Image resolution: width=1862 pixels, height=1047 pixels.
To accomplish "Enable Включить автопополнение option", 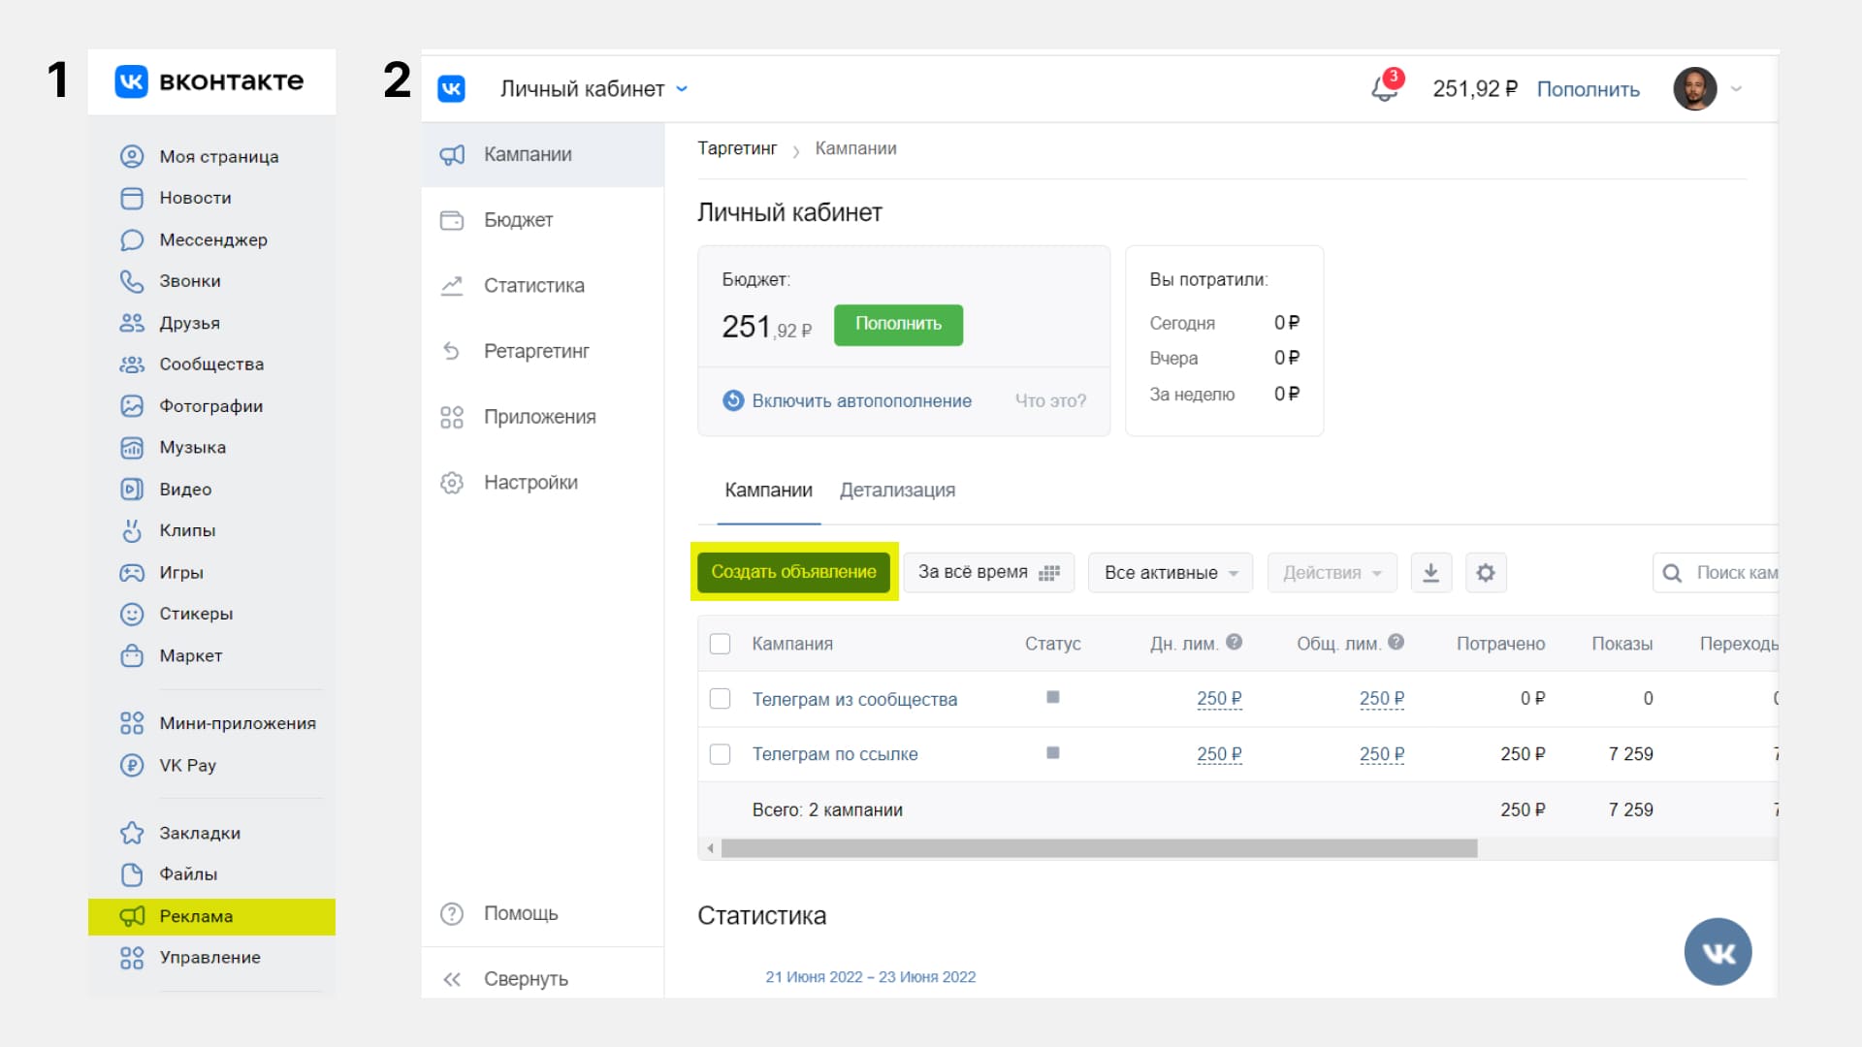I will [x=847, y=400].
